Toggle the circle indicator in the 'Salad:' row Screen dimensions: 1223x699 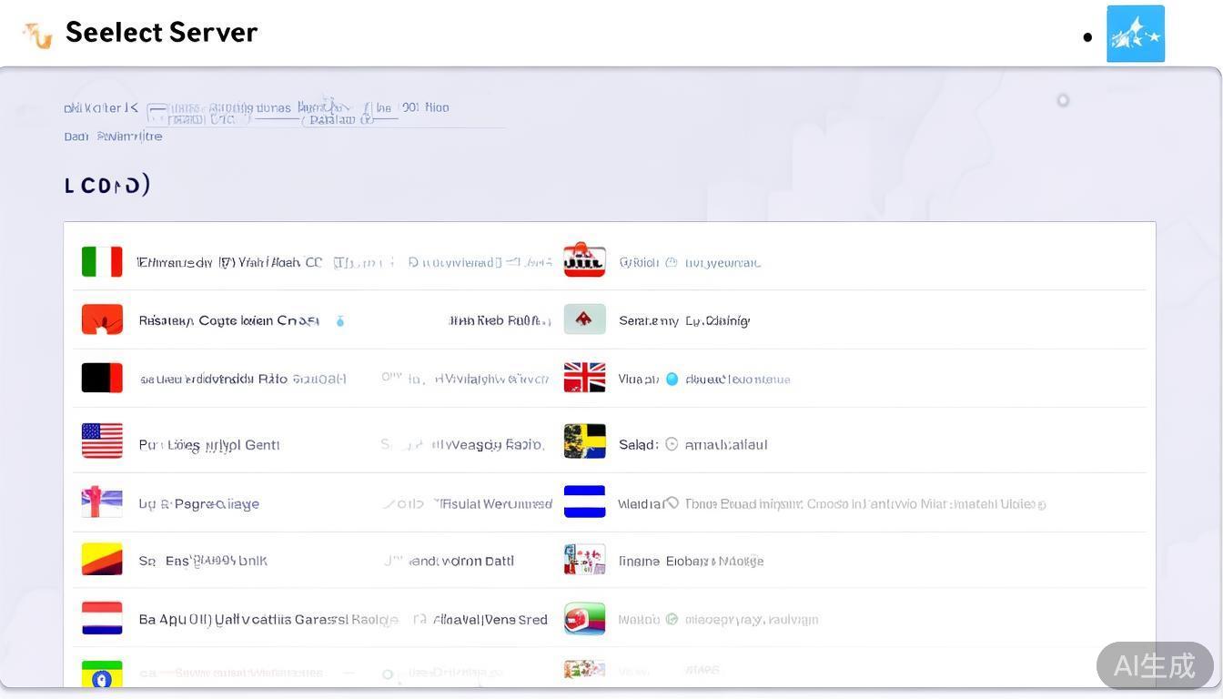672,444
